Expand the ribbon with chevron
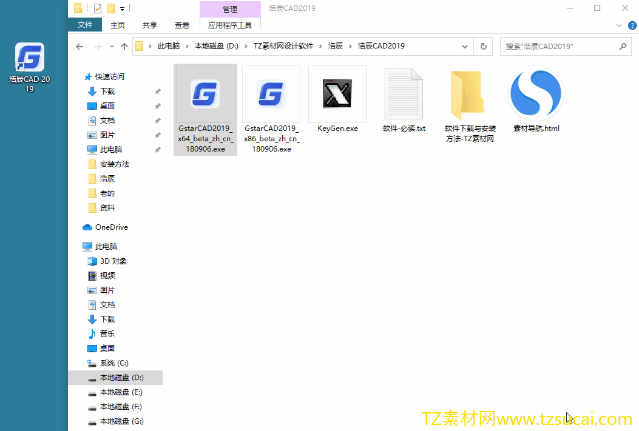The image size is (639, 431). coord(619,25)
